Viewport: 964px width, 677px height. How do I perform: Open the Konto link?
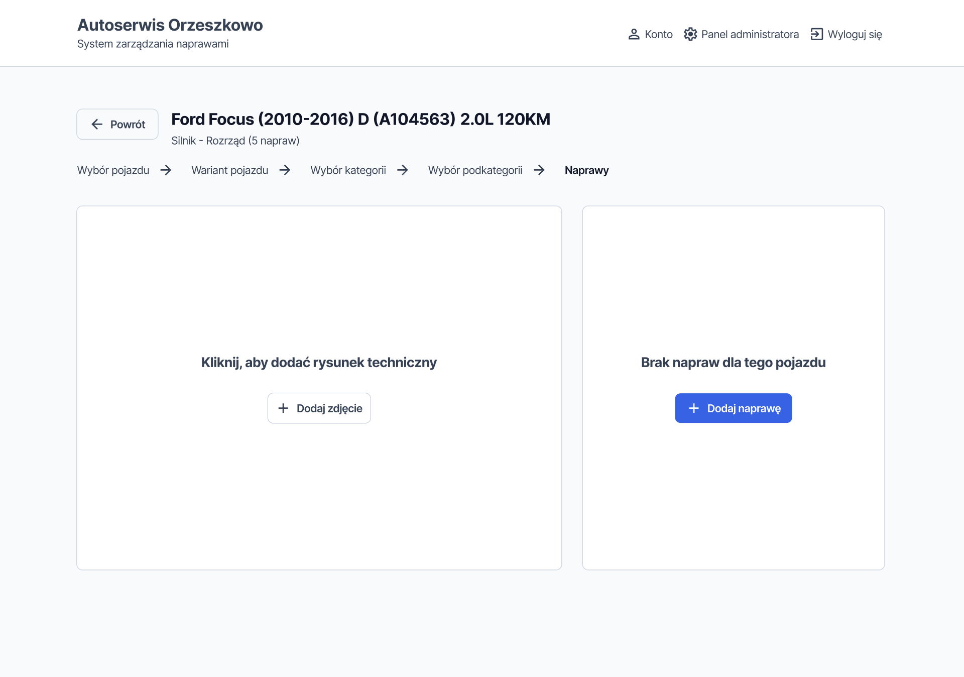(650, 34)
